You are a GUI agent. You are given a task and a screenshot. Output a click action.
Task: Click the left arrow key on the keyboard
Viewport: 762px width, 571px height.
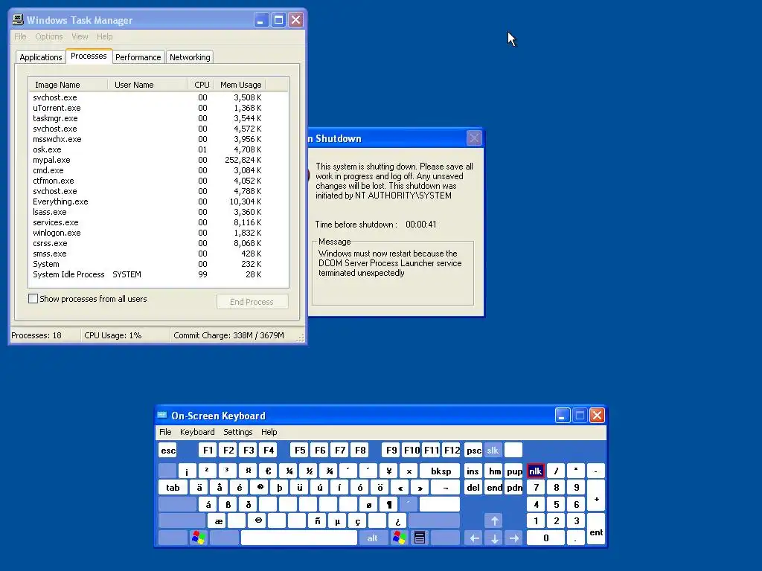474,538
